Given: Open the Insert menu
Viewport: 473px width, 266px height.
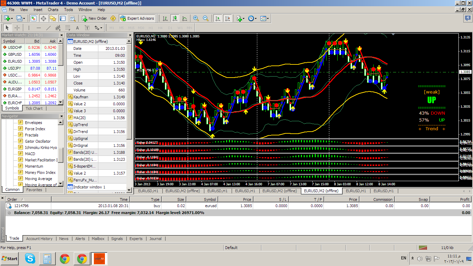Looking at the screenshot, I should 38,10.
